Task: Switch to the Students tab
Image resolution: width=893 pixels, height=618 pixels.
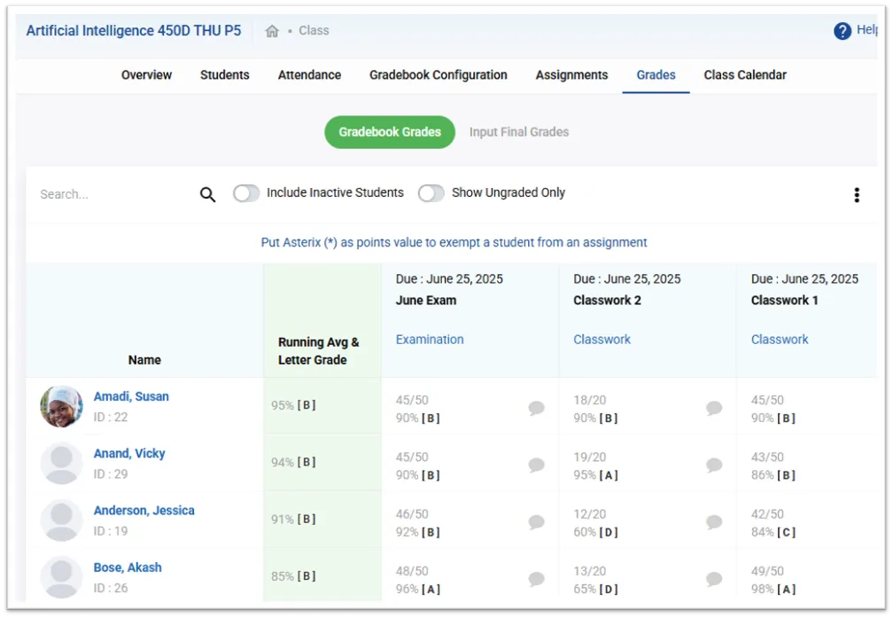Action: click(224, 75)
